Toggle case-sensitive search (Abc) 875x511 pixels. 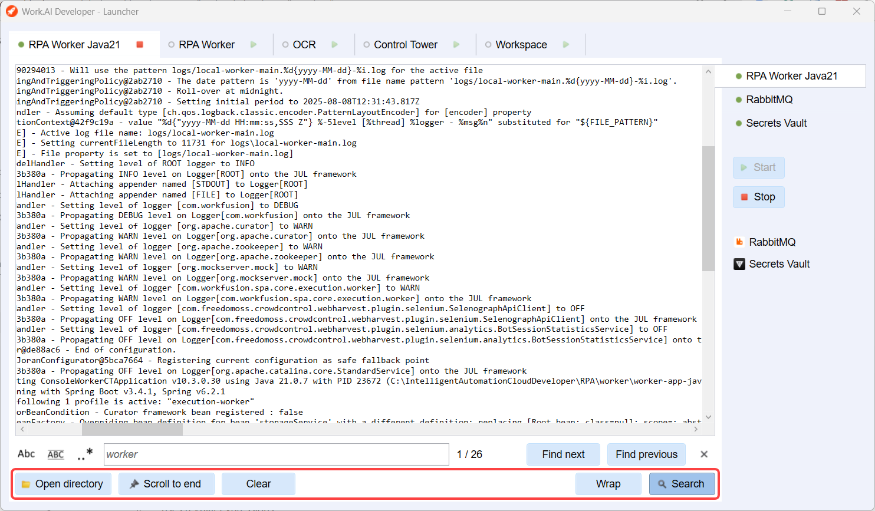click(x=26, y=454)
